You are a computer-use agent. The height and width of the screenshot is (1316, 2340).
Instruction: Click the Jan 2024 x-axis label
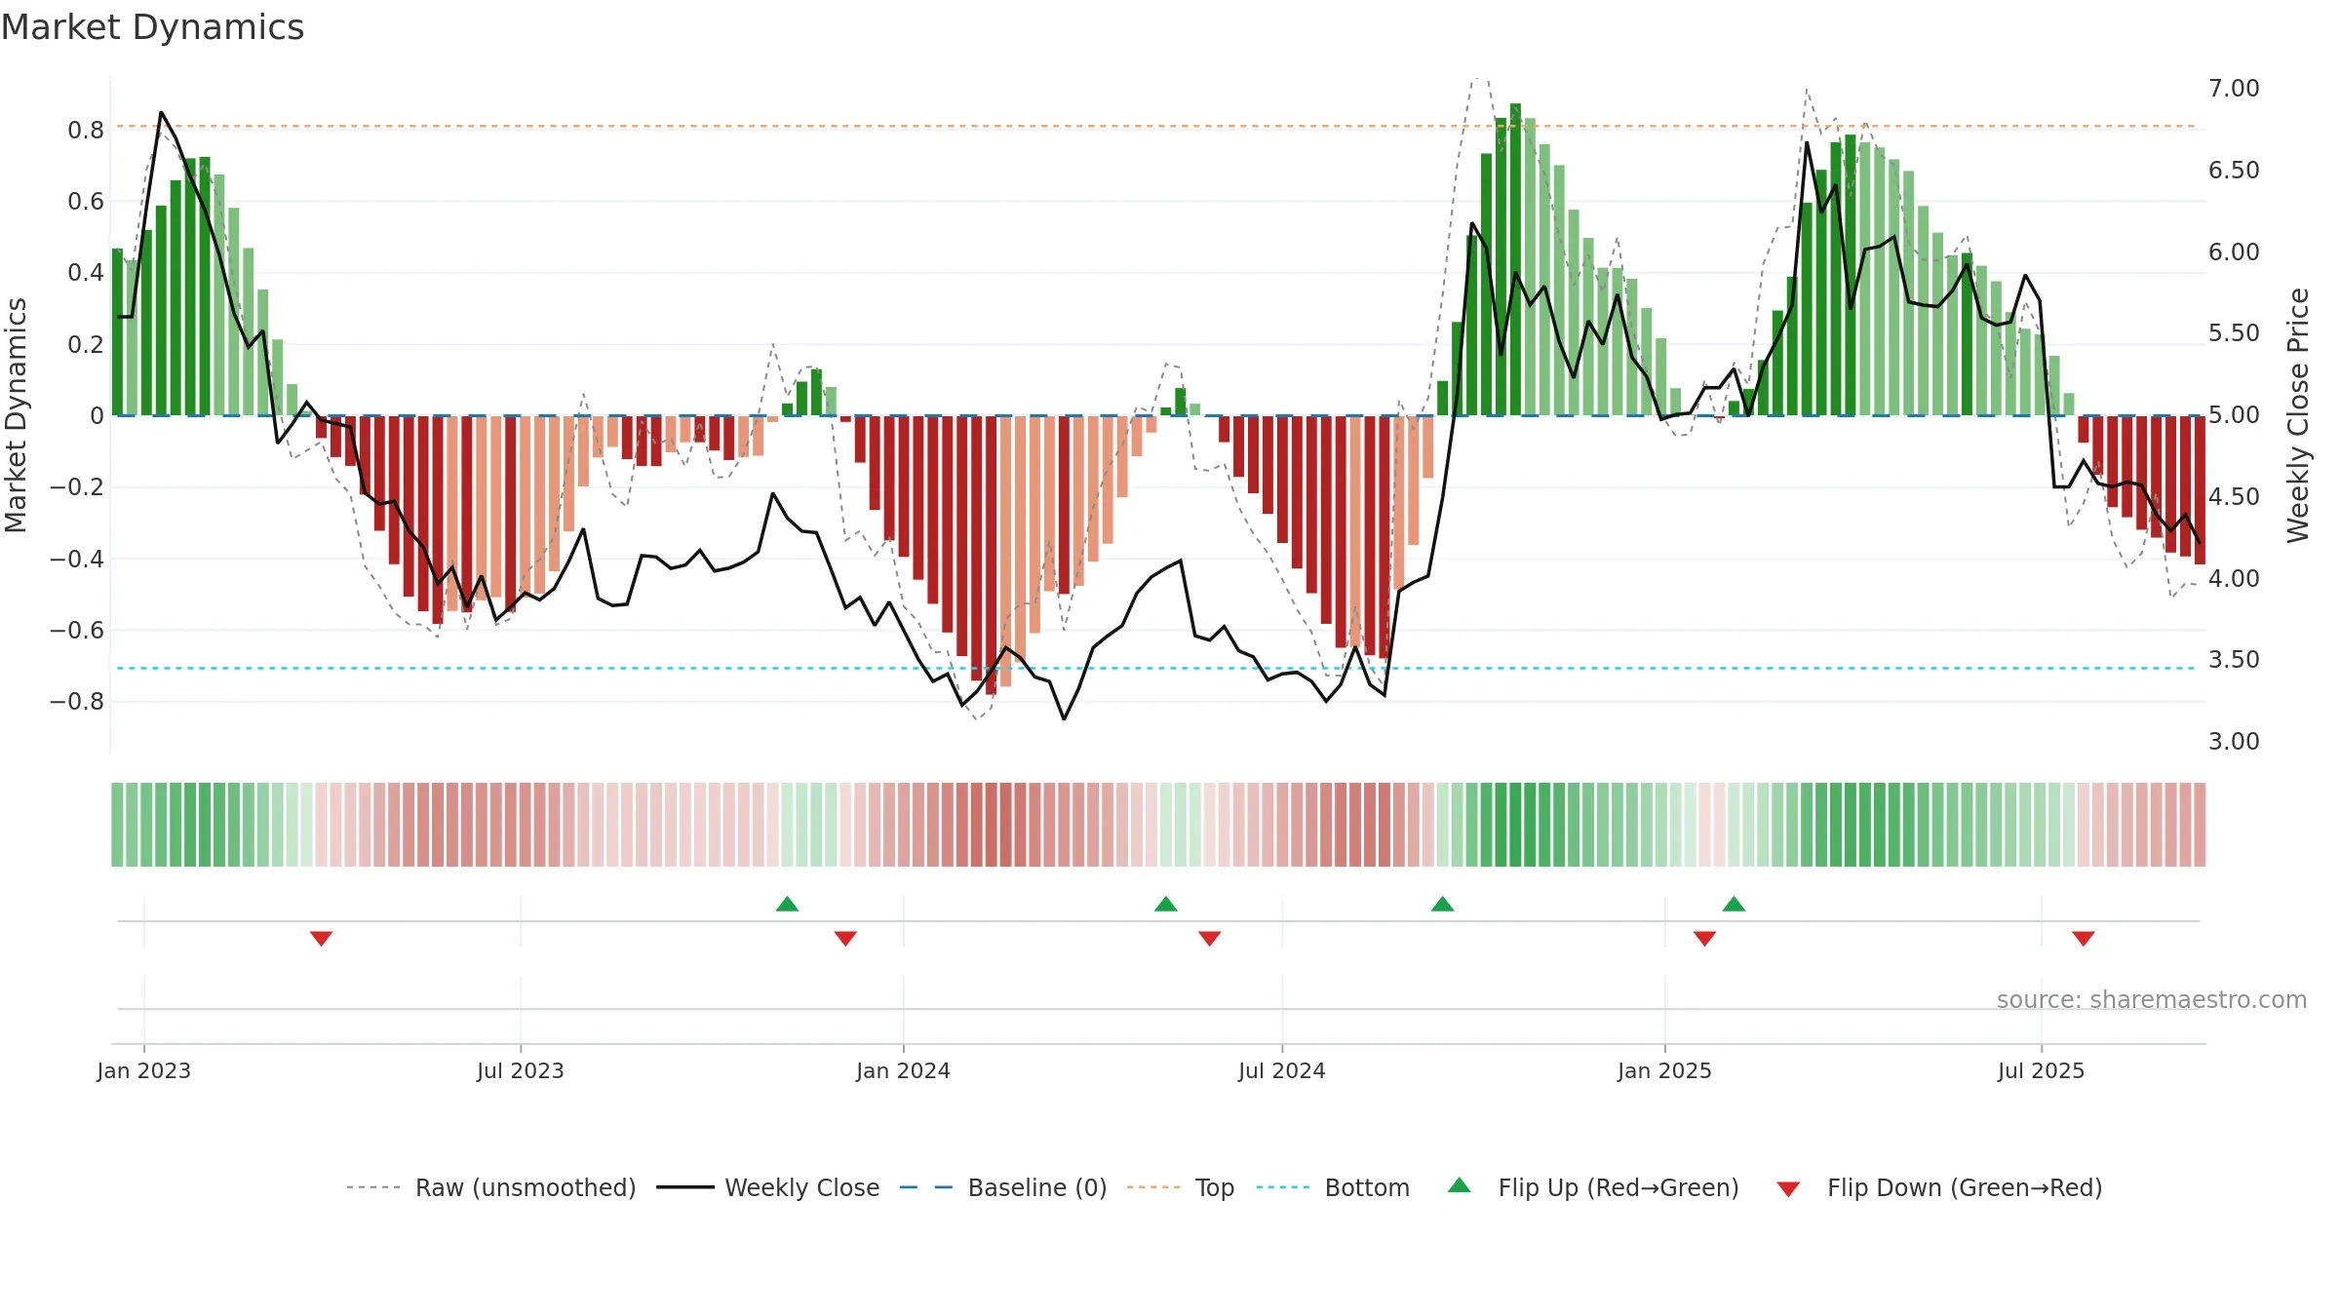click(904, 1070)
